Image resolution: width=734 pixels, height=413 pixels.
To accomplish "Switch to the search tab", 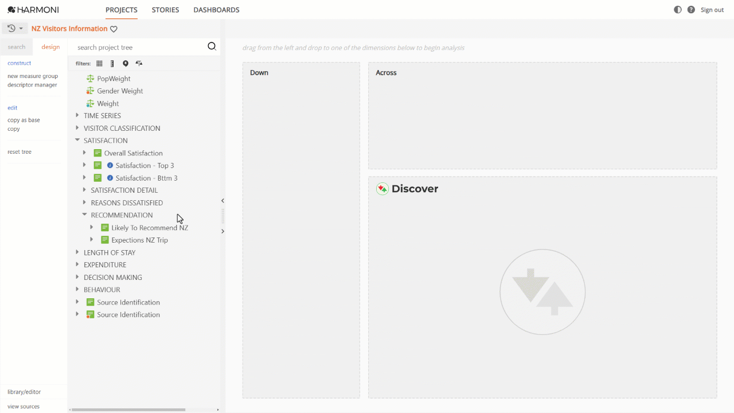I will [x=17, y=47].
